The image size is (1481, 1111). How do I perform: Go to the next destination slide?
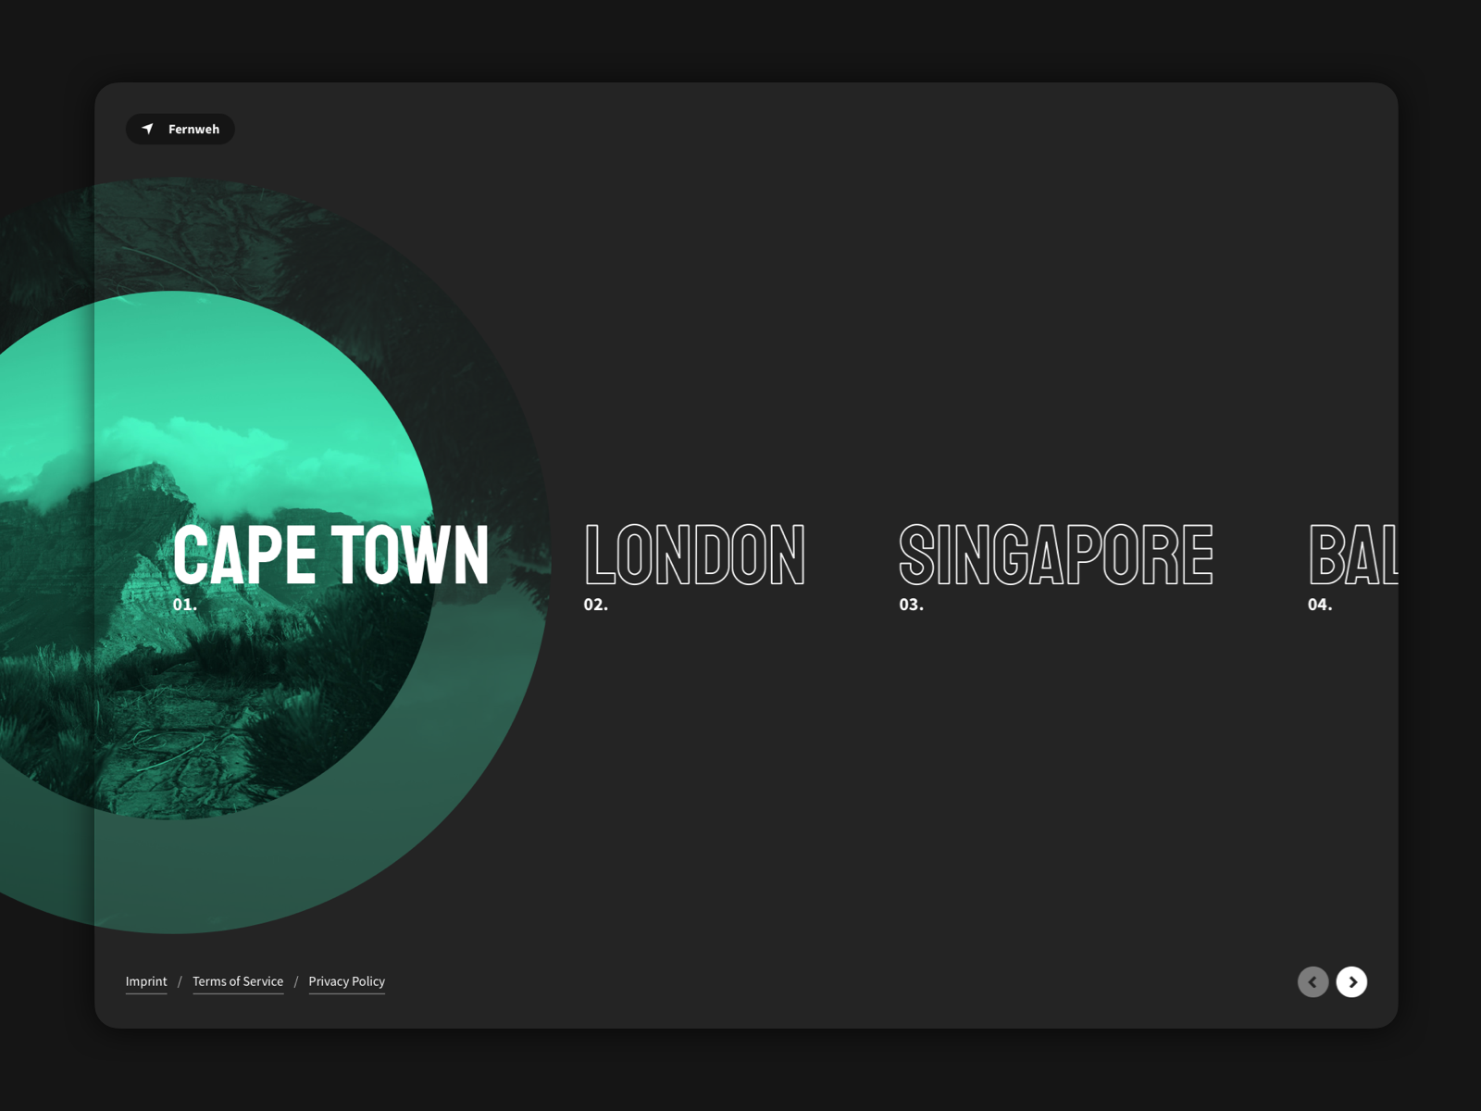(x=1351, y=981)
